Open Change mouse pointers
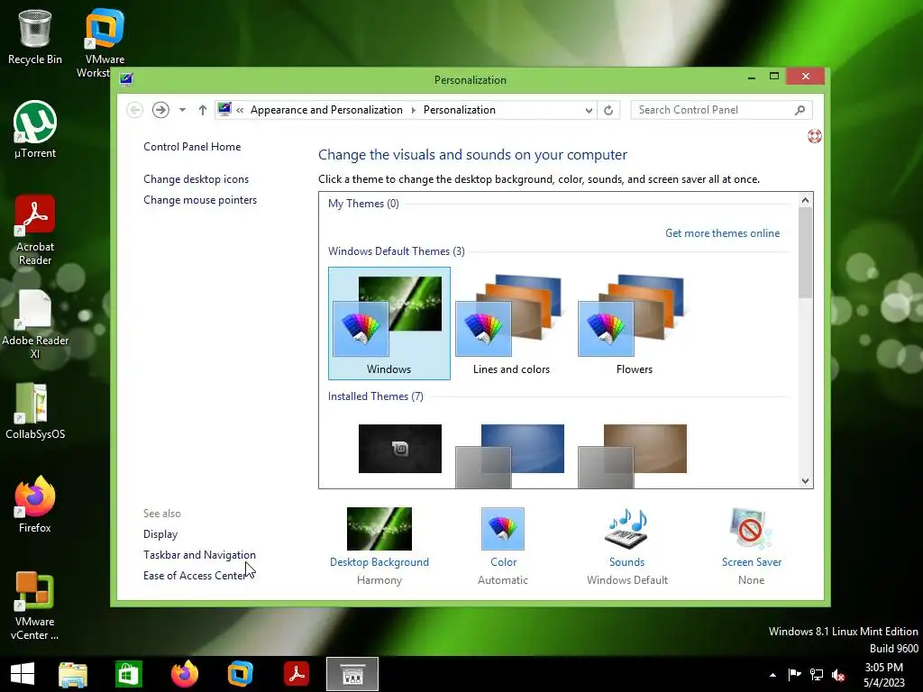 (200, 200)
